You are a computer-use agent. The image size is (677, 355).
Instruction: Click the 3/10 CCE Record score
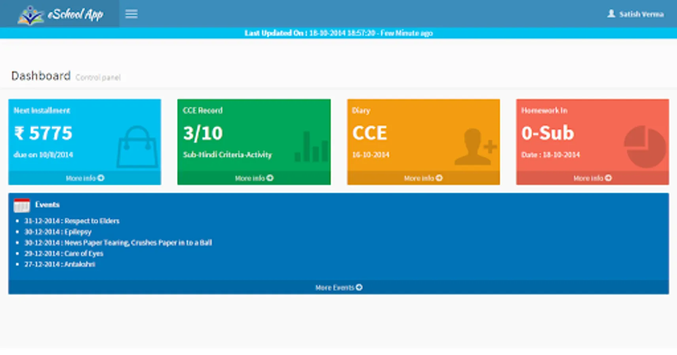[x=203, y=133]
